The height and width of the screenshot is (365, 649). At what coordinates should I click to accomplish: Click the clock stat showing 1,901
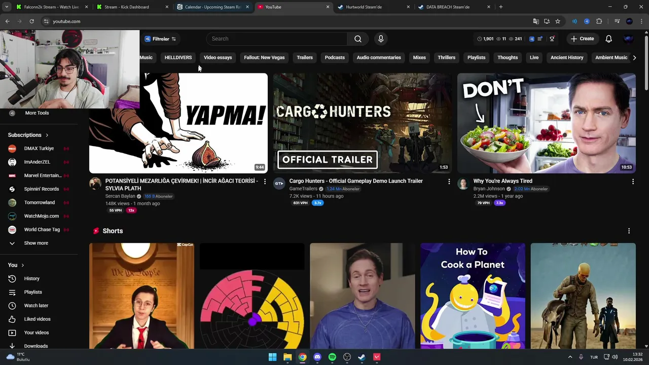tap(485, 39)
